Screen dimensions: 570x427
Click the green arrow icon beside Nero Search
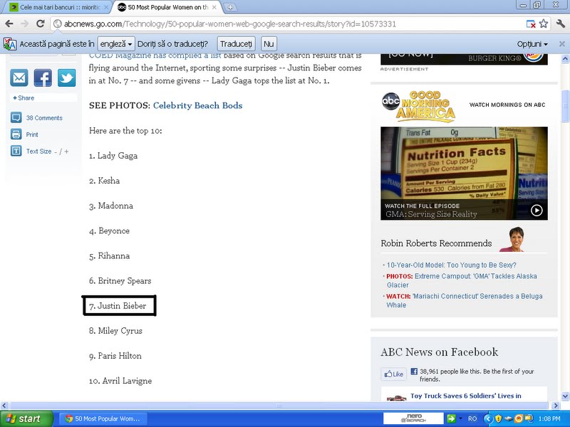click(451, 418)
